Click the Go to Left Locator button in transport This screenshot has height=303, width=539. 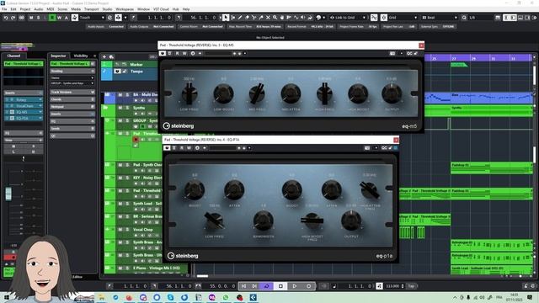click(244, 286)
